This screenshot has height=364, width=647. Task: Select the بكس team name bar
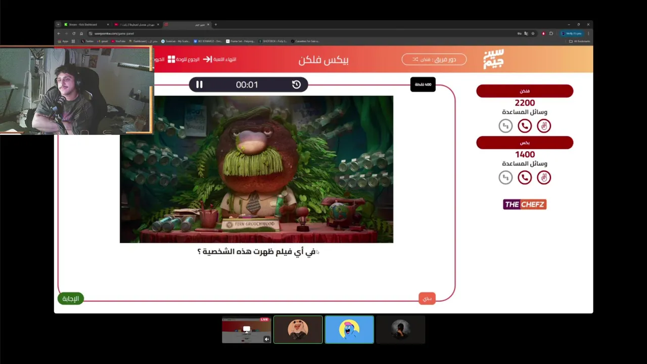[525, 143]
